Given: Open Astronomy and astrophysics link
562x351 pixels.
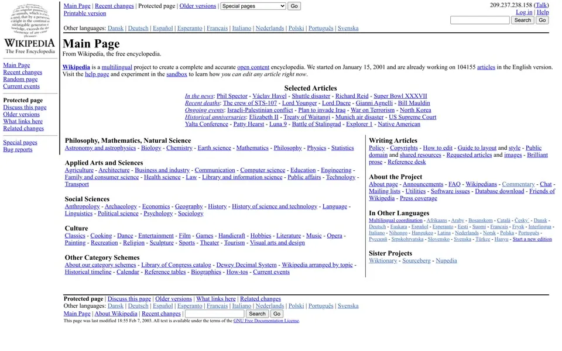Looking at the screenshot, I should pyautogui.click(x=100, y=148).
